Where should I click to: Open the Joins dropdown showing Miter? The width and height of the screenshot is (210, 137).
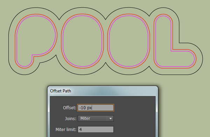coord(96,118)
